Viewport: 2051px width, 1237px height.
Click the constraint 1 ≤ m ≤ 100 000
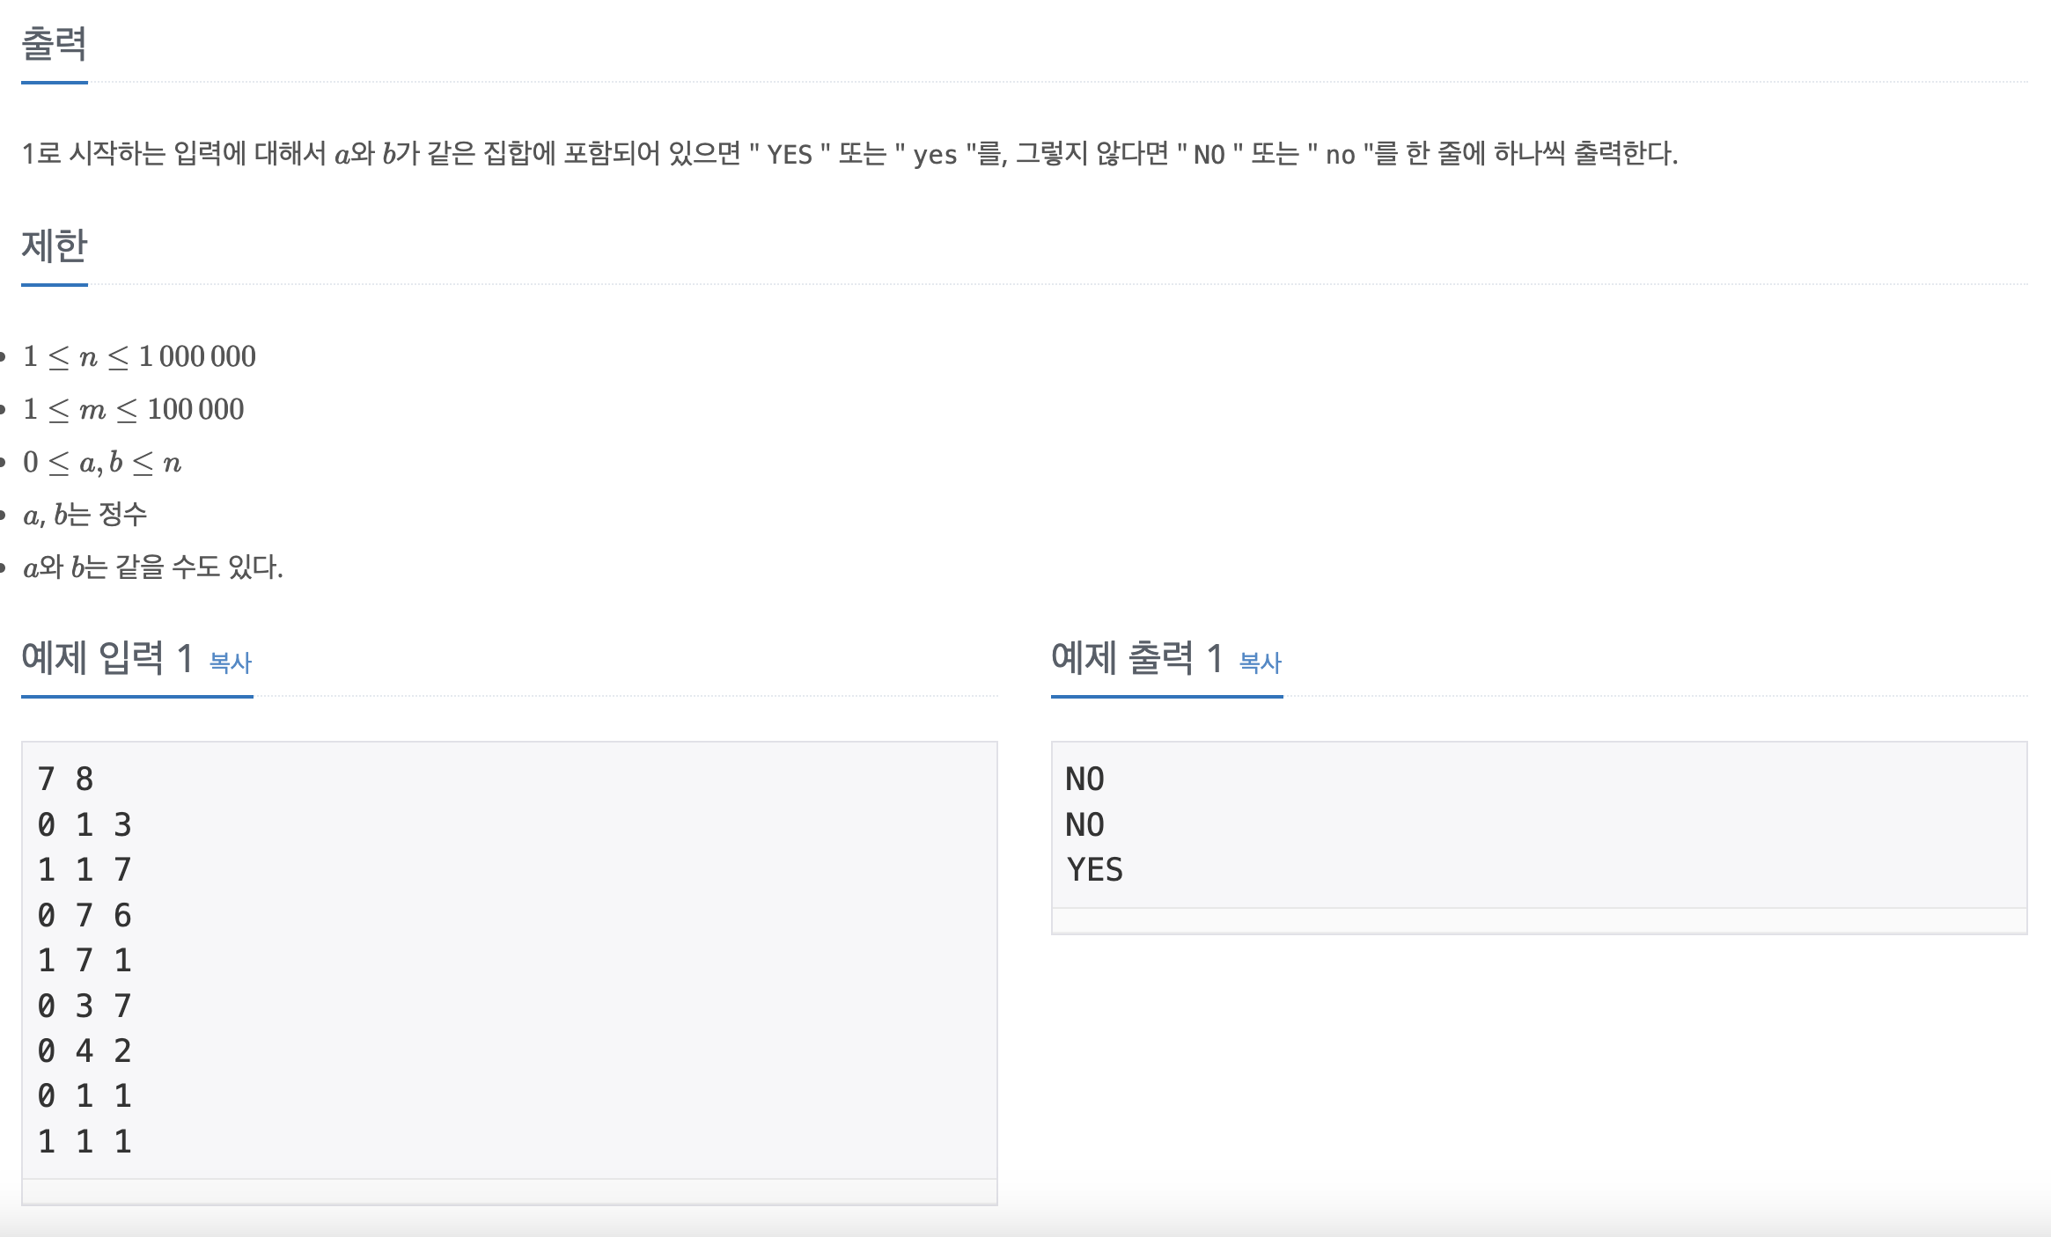click(133, 409)
